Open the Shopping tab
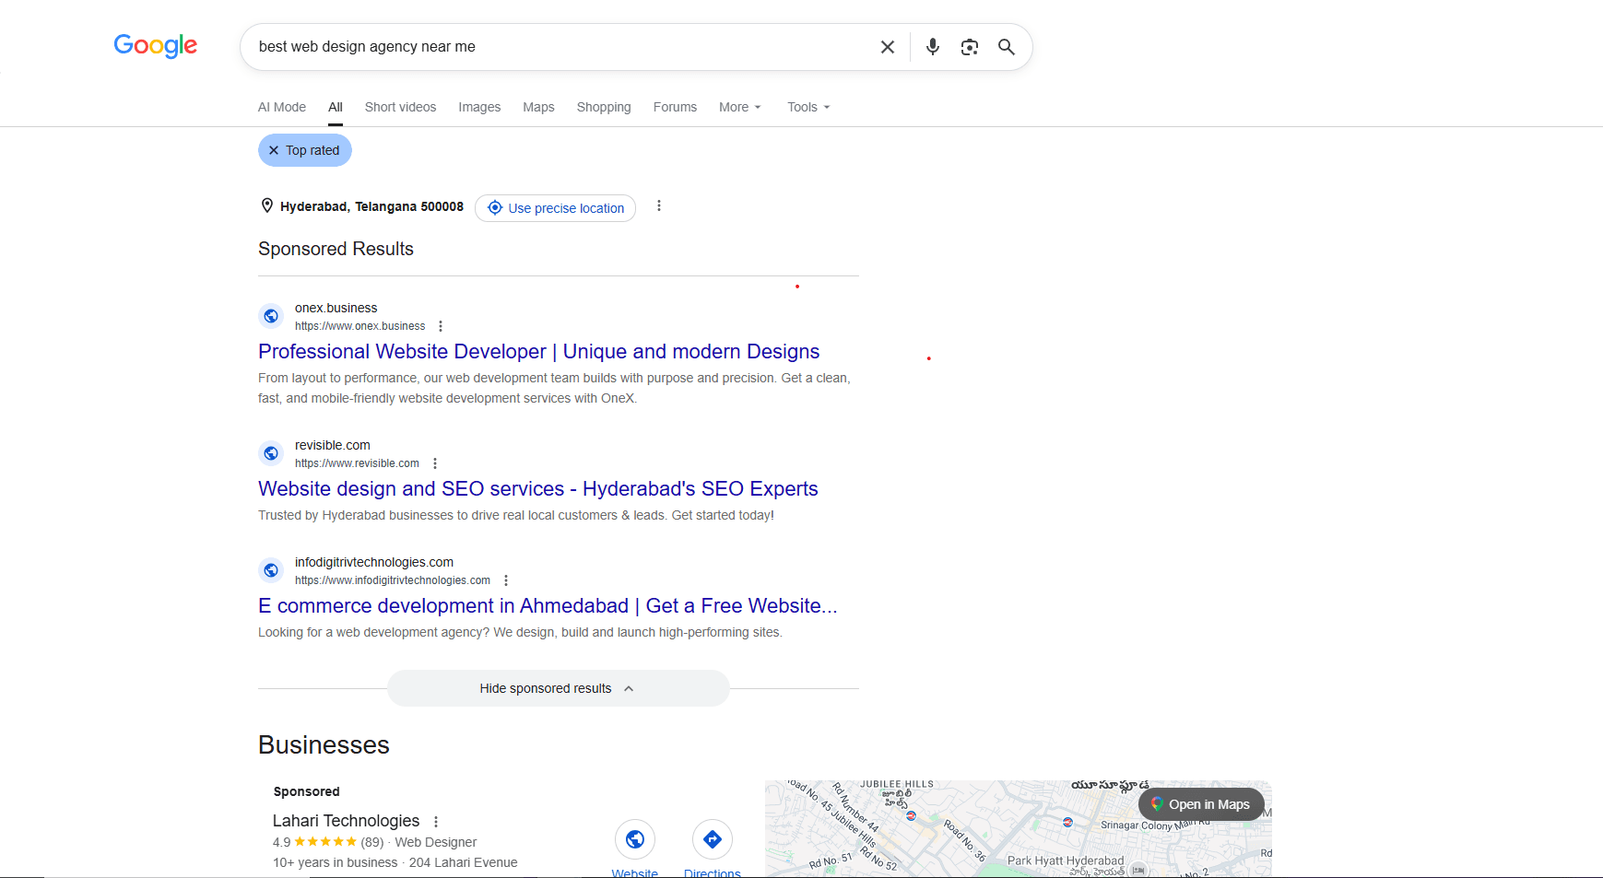1603x878 pixels. tap(604, 107)
